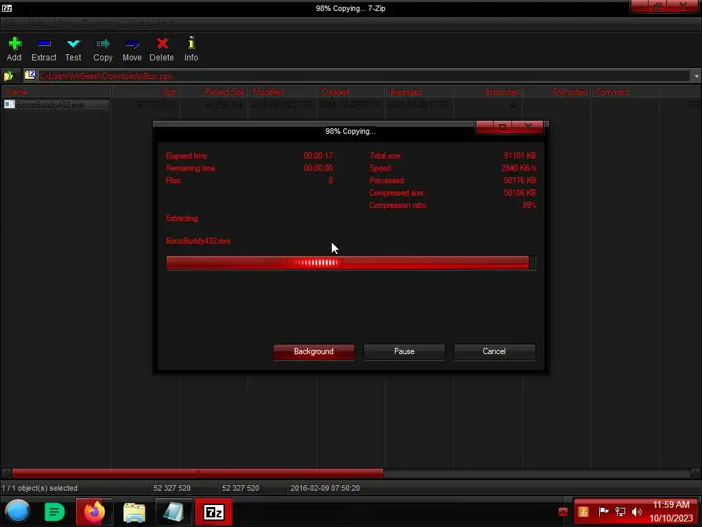Sort by the Attributes column header
Viewport: 702px width, 527px height.
pyautogui.click(x=488, y=92)
